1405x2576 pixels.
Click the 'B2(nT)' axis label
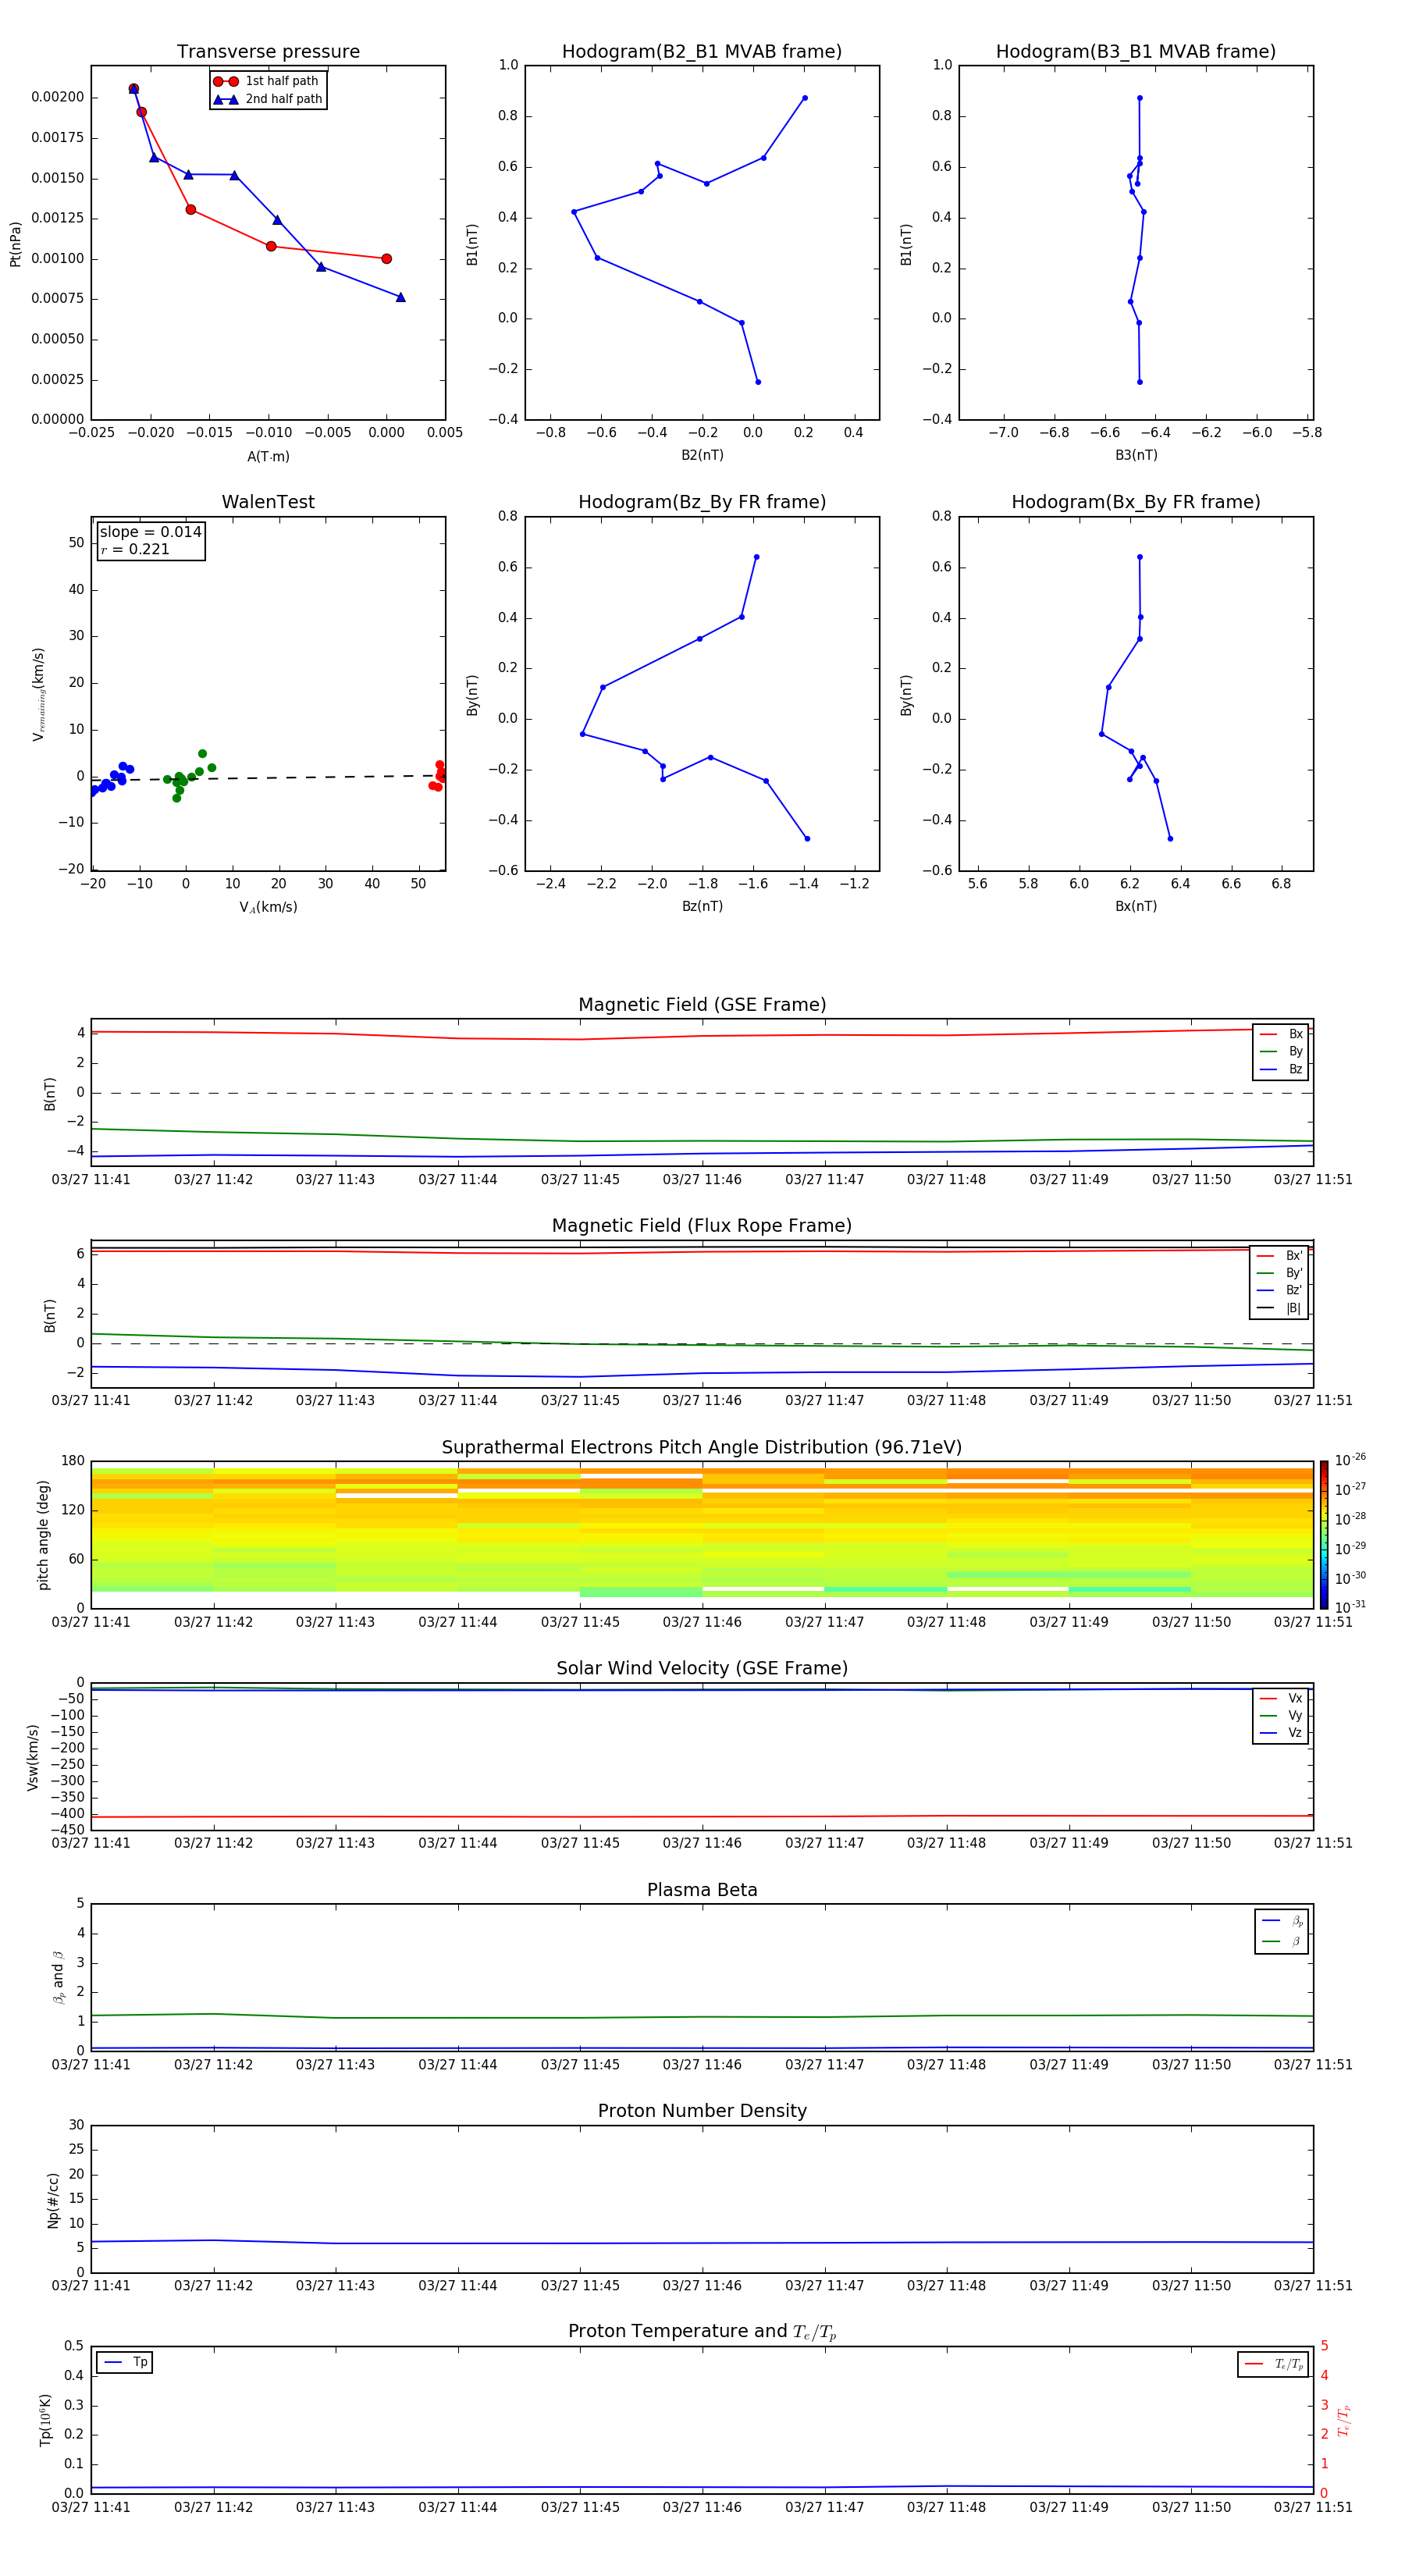pyautogui.click(x=702, y=455)
